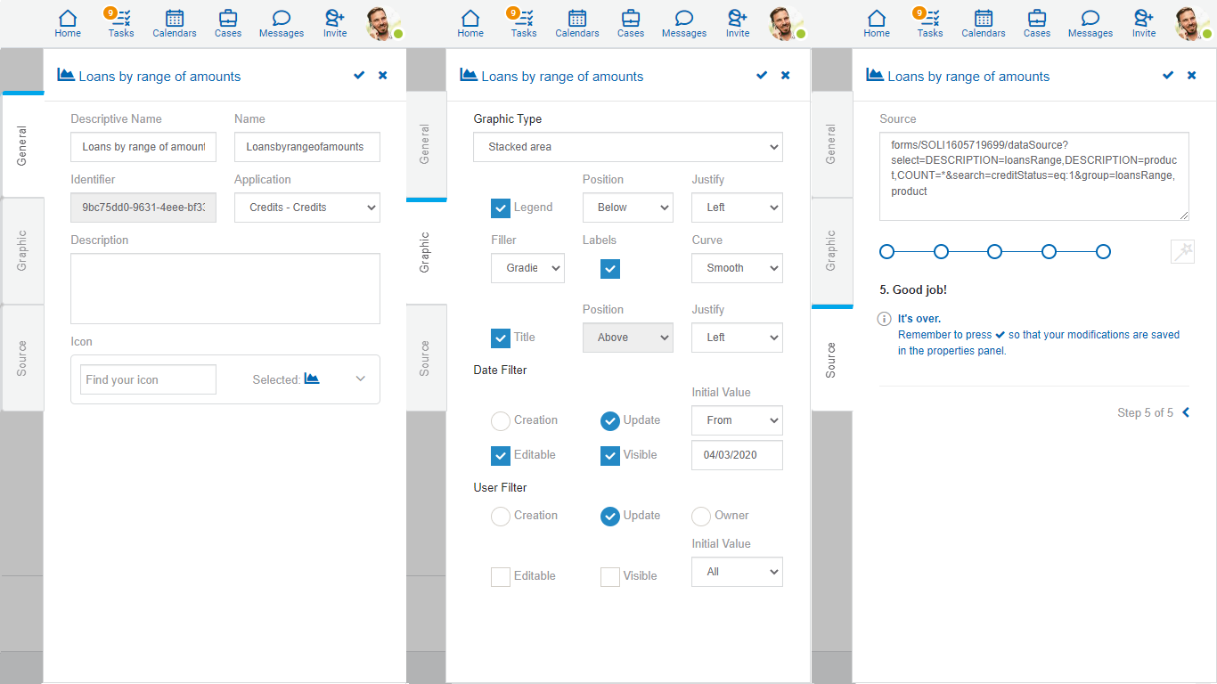Click the Date Filter date field showing 04/03/2020
Image resolution: width=1217 pixels, height=684 pixels.
pyautogui.click(x=737, y=455)
